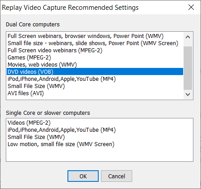Select Small File Size (WMV) in Dual Core list
Viewport: 201px width, 189px height.
coord(95,86)
